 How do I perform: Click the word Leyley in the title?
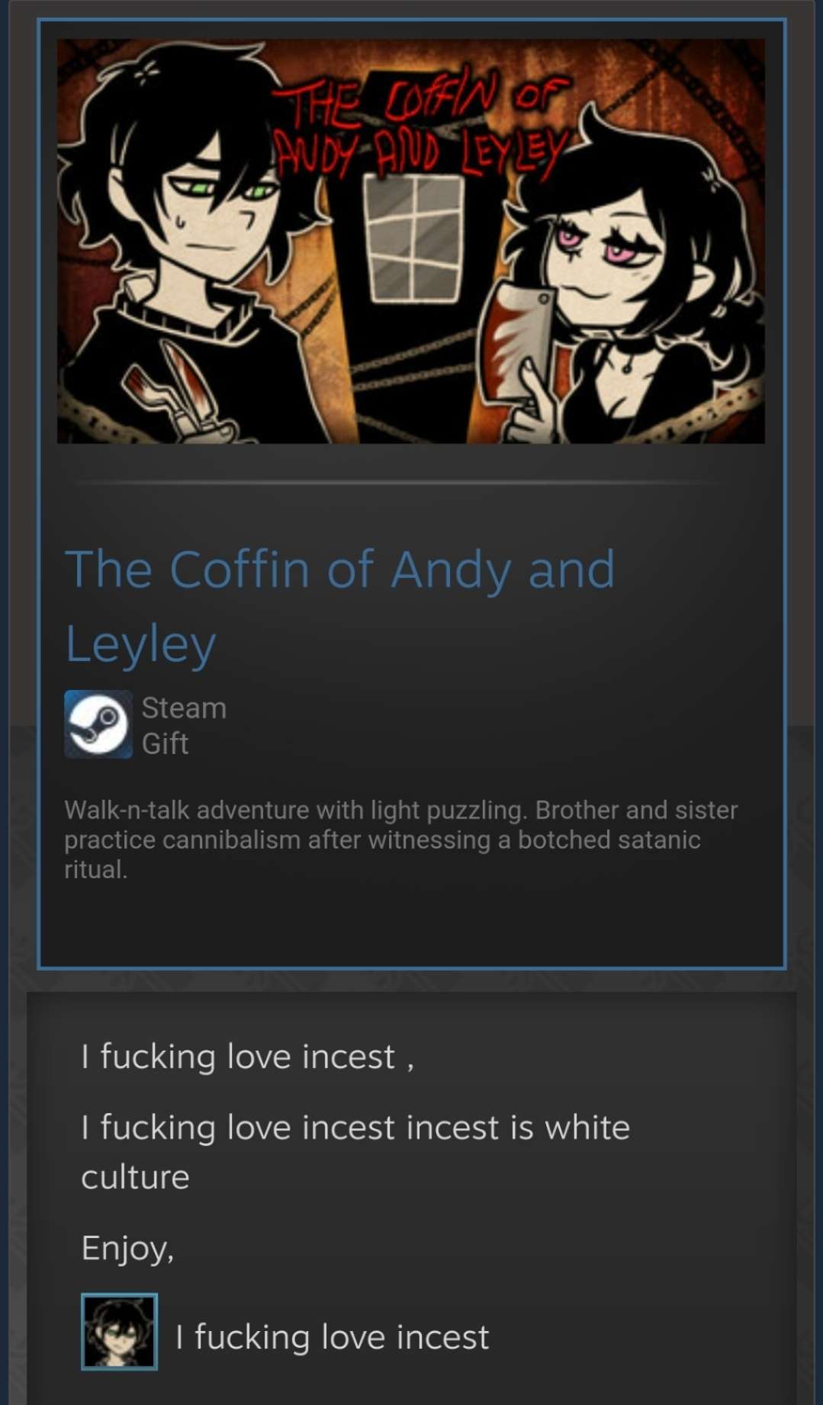point(141,644)
